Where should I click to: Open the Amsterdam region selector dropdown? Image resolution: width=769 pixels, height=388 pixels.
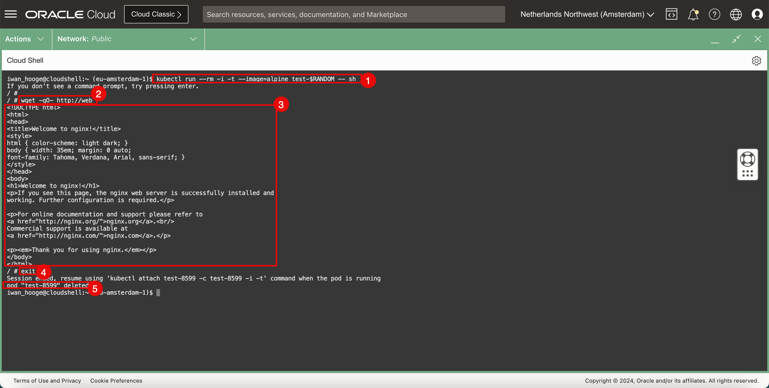coord(587,14)
